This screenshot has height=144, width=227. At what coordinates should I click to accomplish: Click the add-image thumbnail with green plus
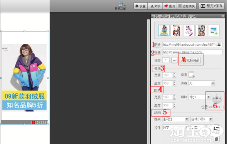pos(214,30)
